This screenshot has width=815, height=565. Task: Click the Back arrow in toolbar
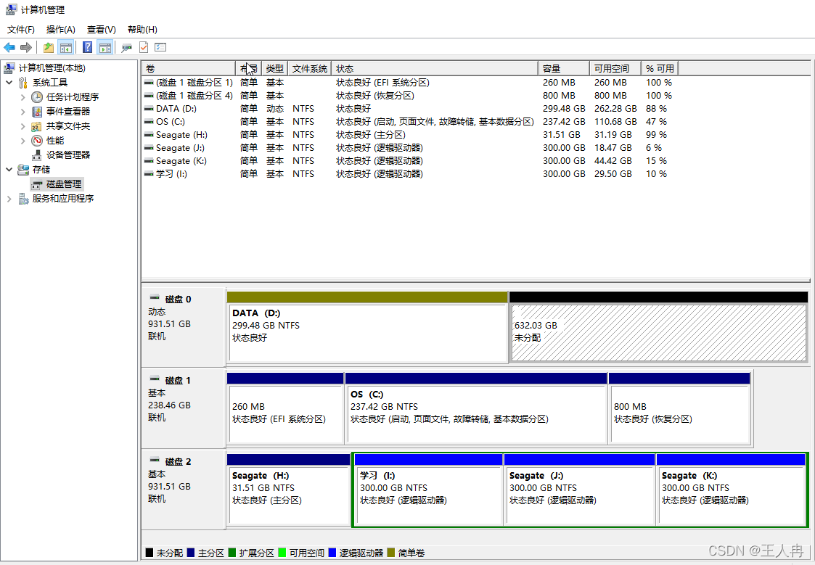[9, 47]
